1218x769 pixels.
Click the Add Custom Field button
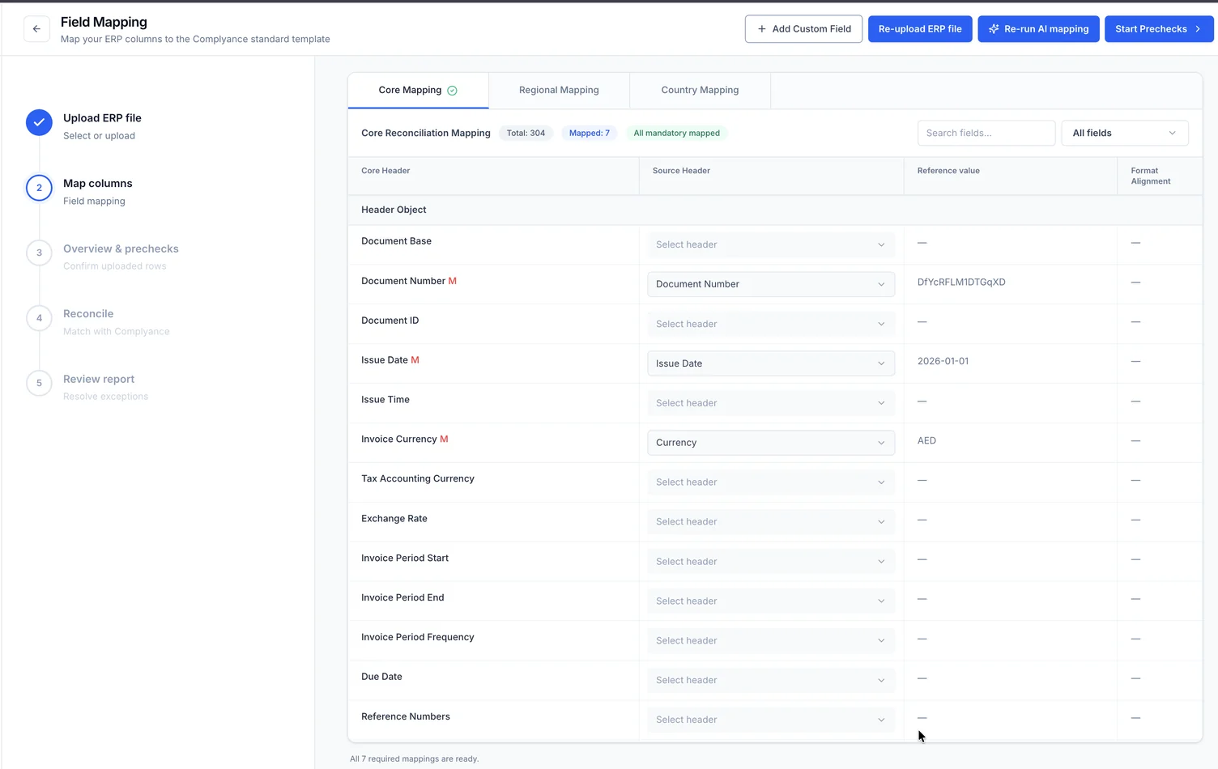click(x=803, y=29)
